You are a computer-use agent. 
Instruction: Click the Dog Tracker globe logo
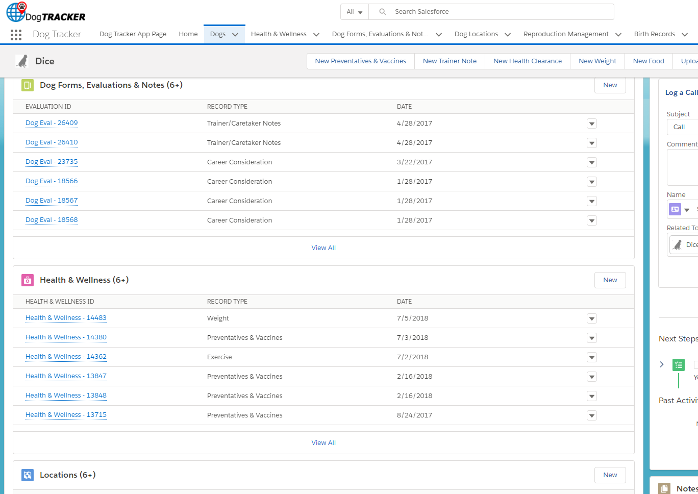click(x=16, y=12)
